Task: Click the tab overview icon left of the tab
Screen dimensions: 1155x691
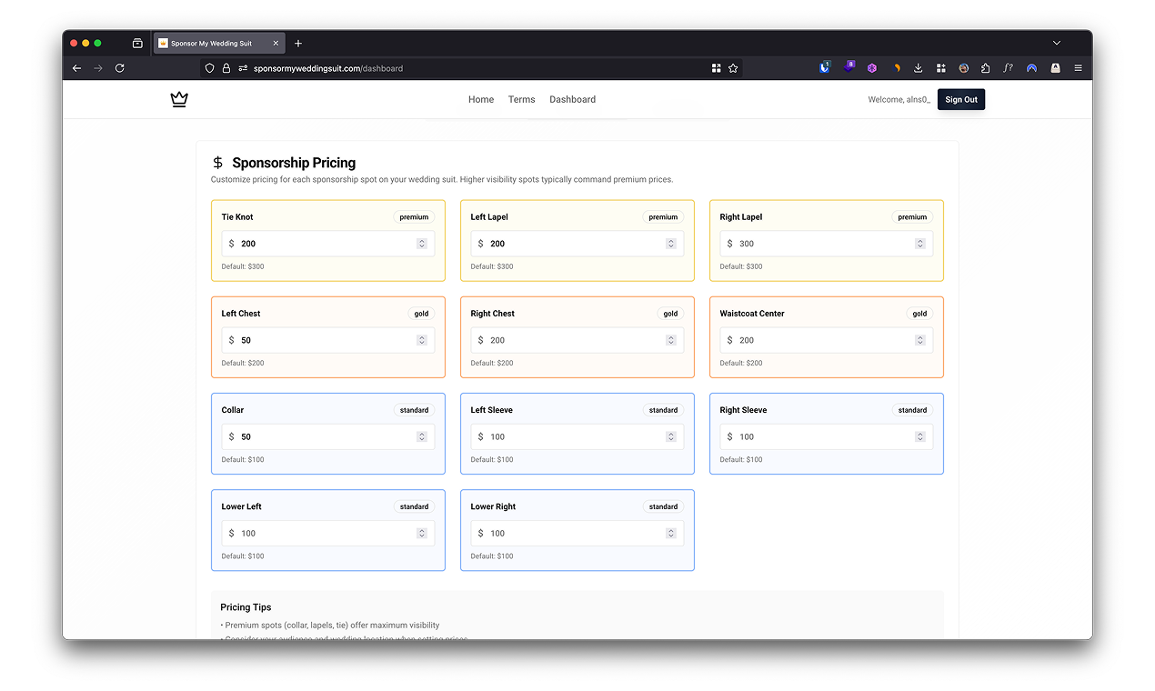Action: [x=137, y=43]
